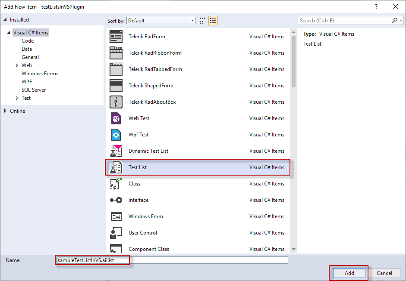Click the scroll down arrow in template list

(293, 249)
